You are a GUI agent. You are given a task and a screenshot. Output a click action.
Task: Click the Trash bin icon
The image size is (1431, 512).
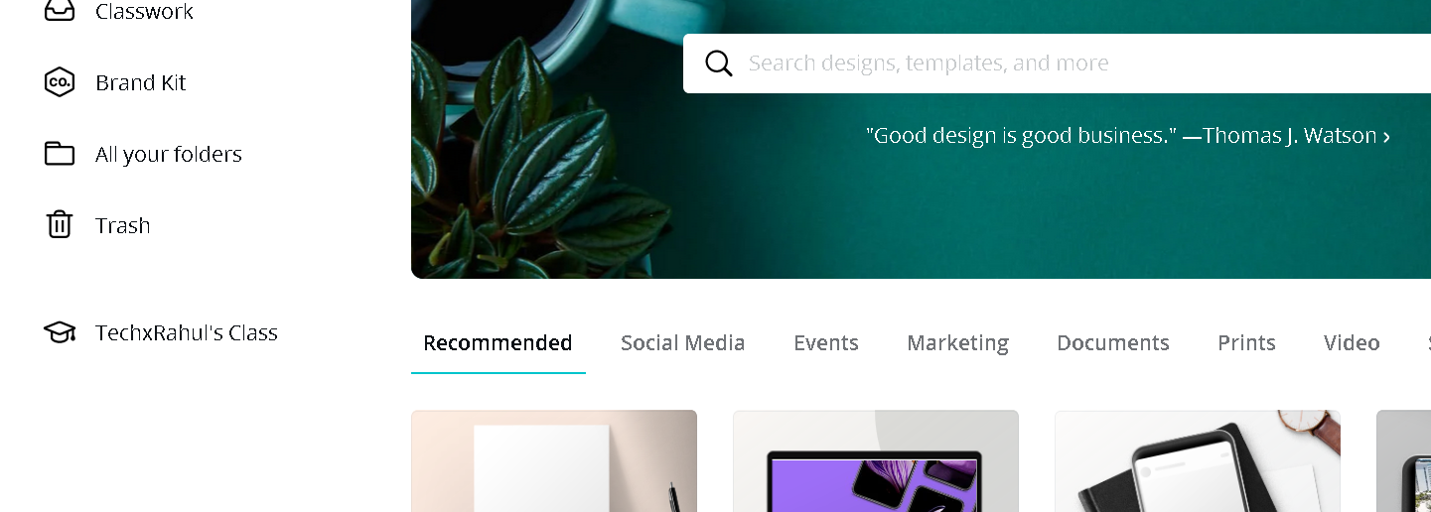(60, 224)
